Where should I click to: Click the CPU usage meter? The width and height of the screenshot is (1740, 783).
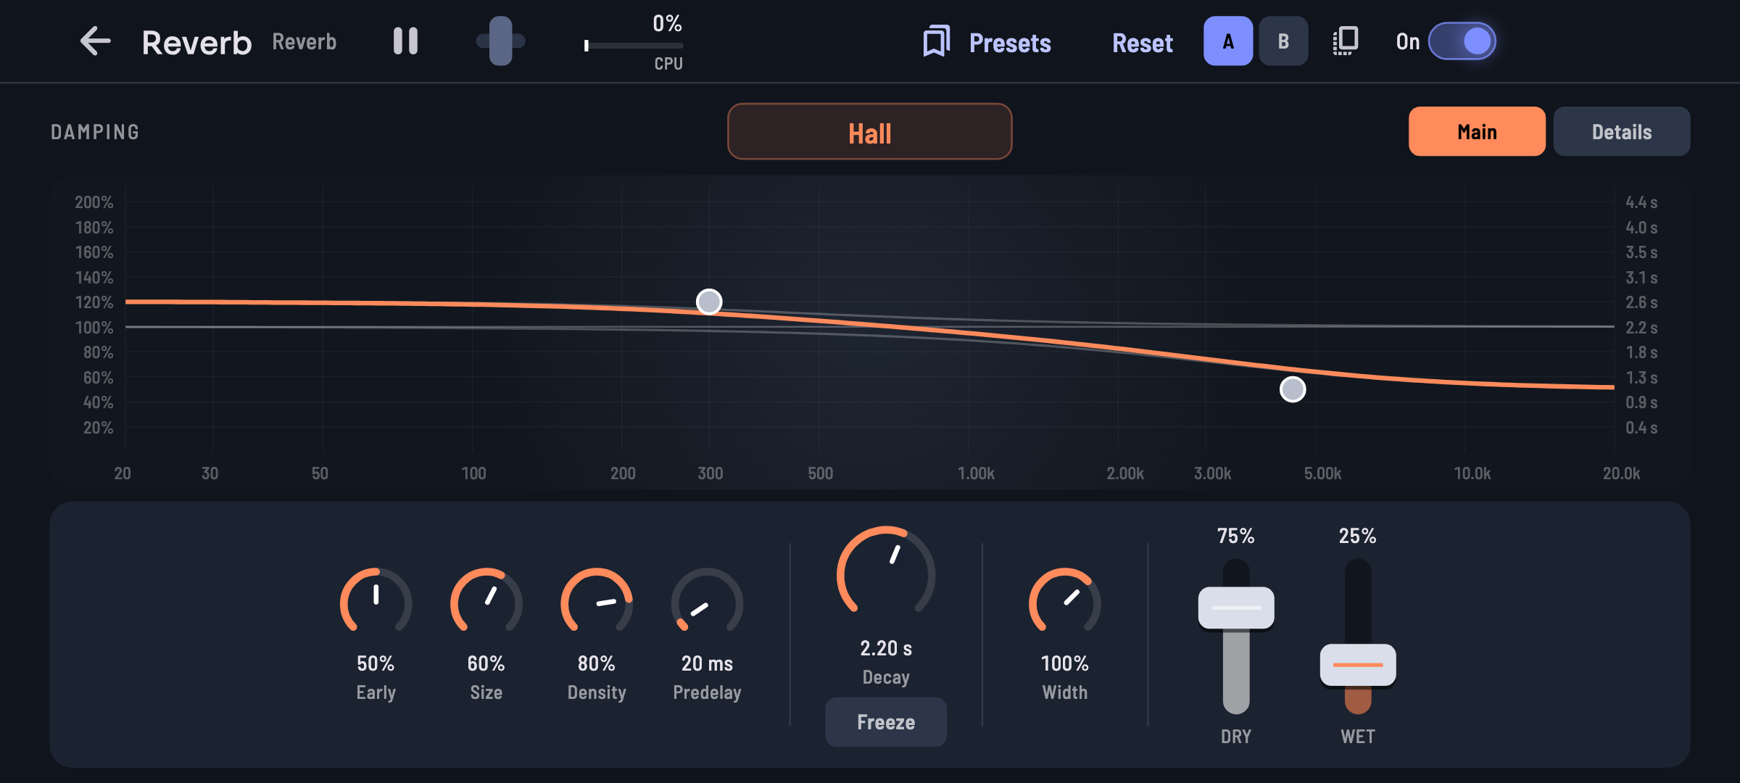click(x=634, y=44)
